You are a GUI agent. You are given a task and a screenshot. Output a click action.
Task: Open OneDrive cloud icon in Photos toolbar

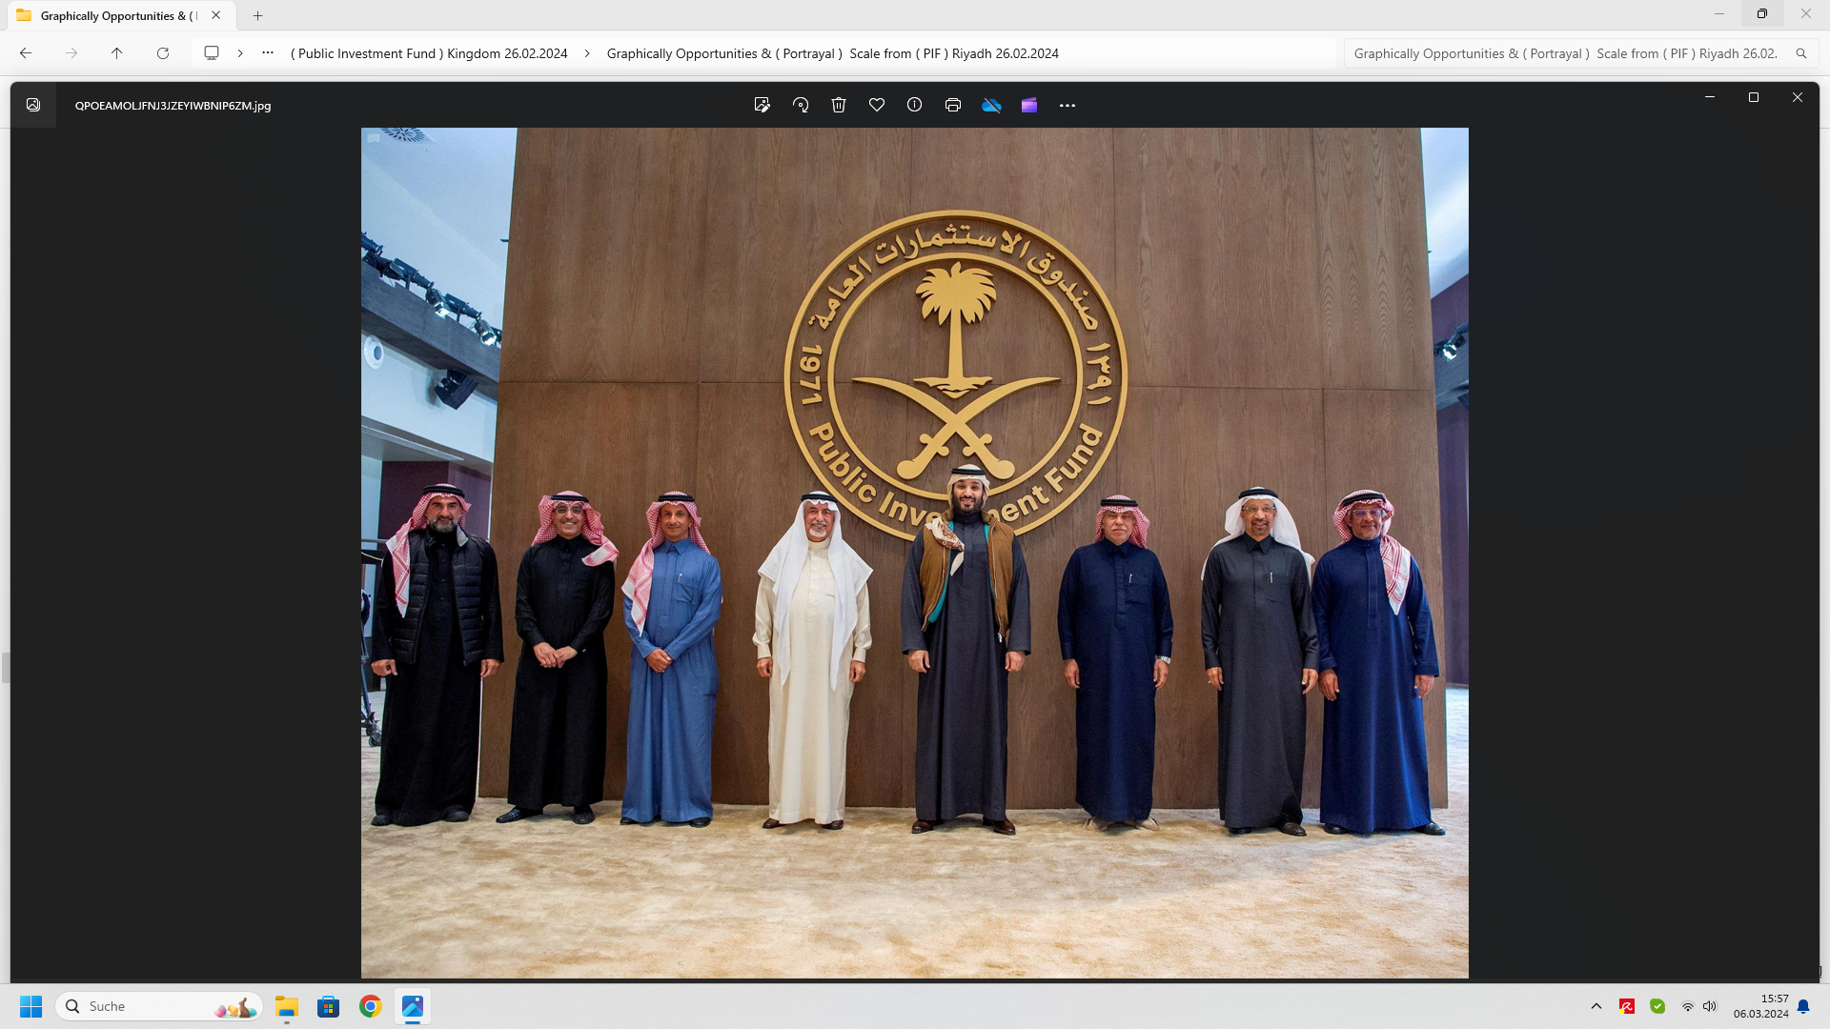pos(991,105)
